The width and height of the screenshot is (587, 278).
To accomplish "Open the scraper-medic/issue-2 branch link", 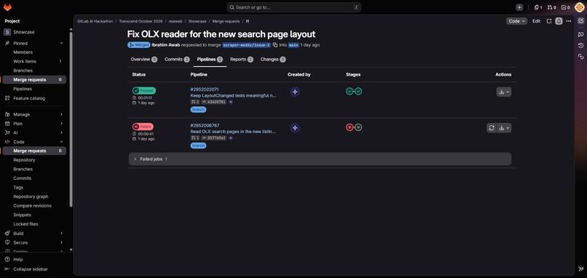I will pos(246,45).
